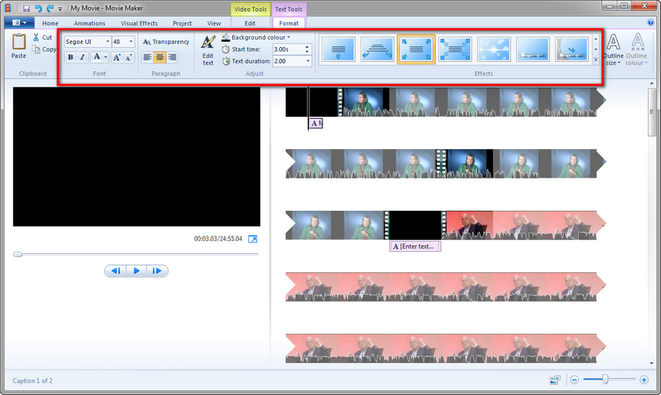Click the Cut scissors icon

click(36, 37)
